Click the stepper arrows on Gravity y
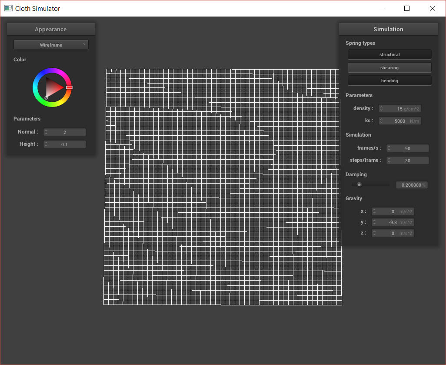 pyautogui.click(x=374, y=222)
